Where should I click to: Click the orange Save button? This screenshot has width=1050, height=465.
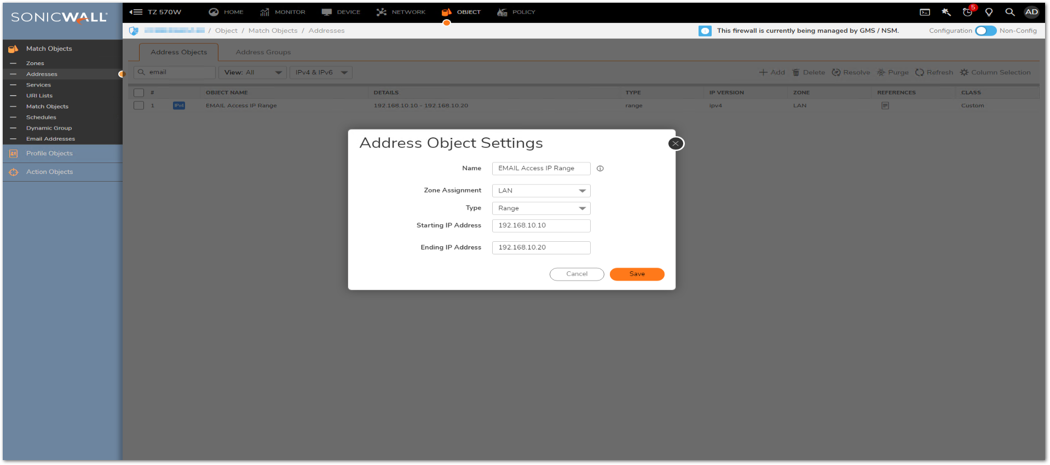[x=637, y=274]
